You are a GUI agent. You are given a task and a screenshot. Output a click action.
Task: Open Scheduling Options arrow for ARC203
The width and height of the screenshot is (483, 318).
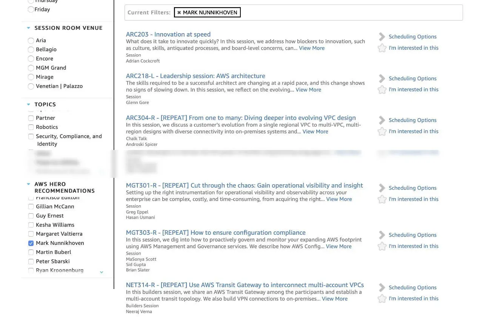(x=381, y=37)
